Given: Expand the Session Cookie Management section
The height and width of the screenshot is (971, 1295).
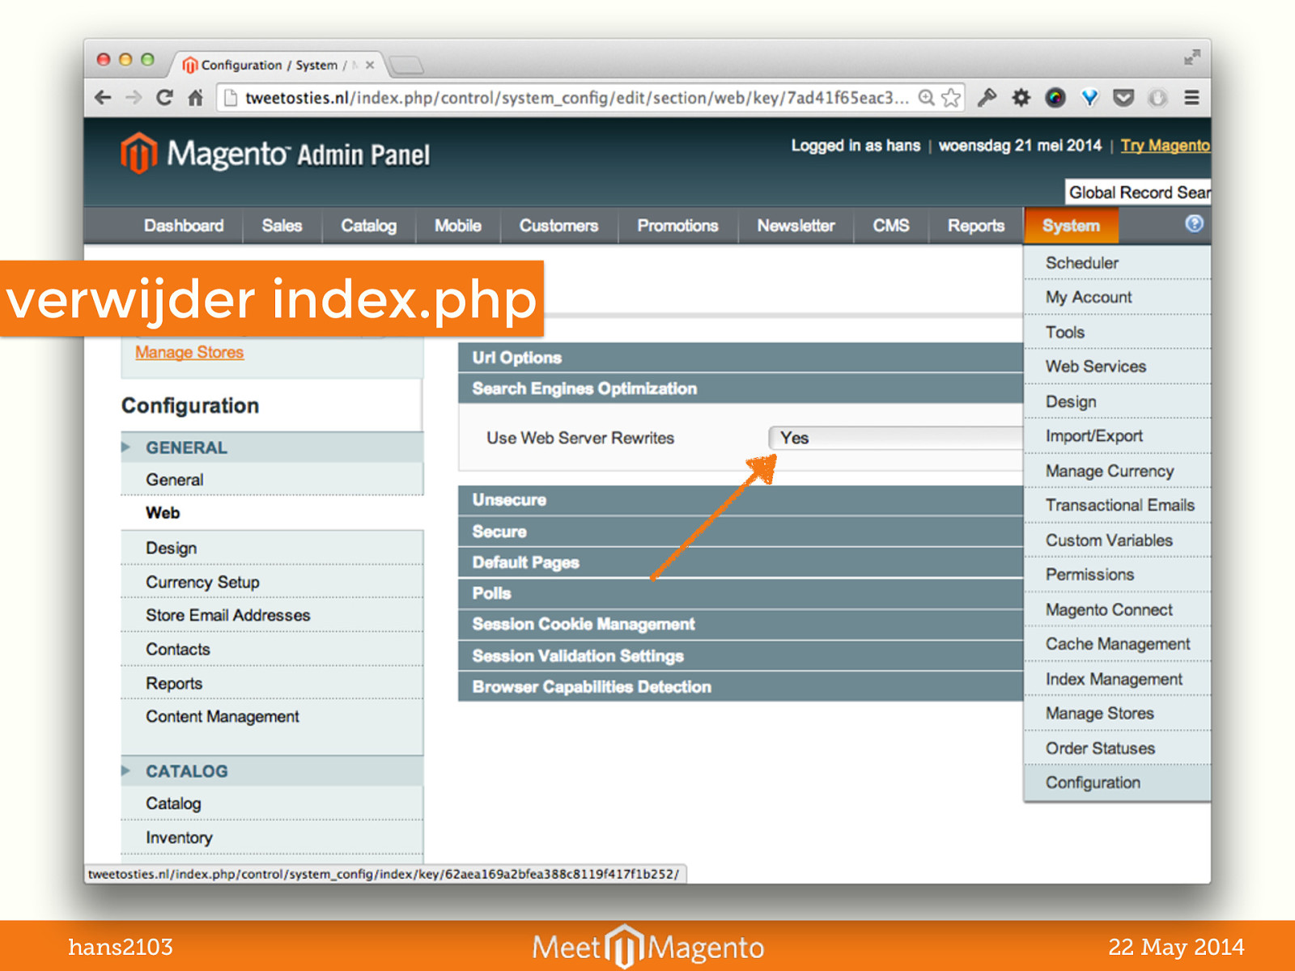Looking at the screenshot, I should pos(741,624).
